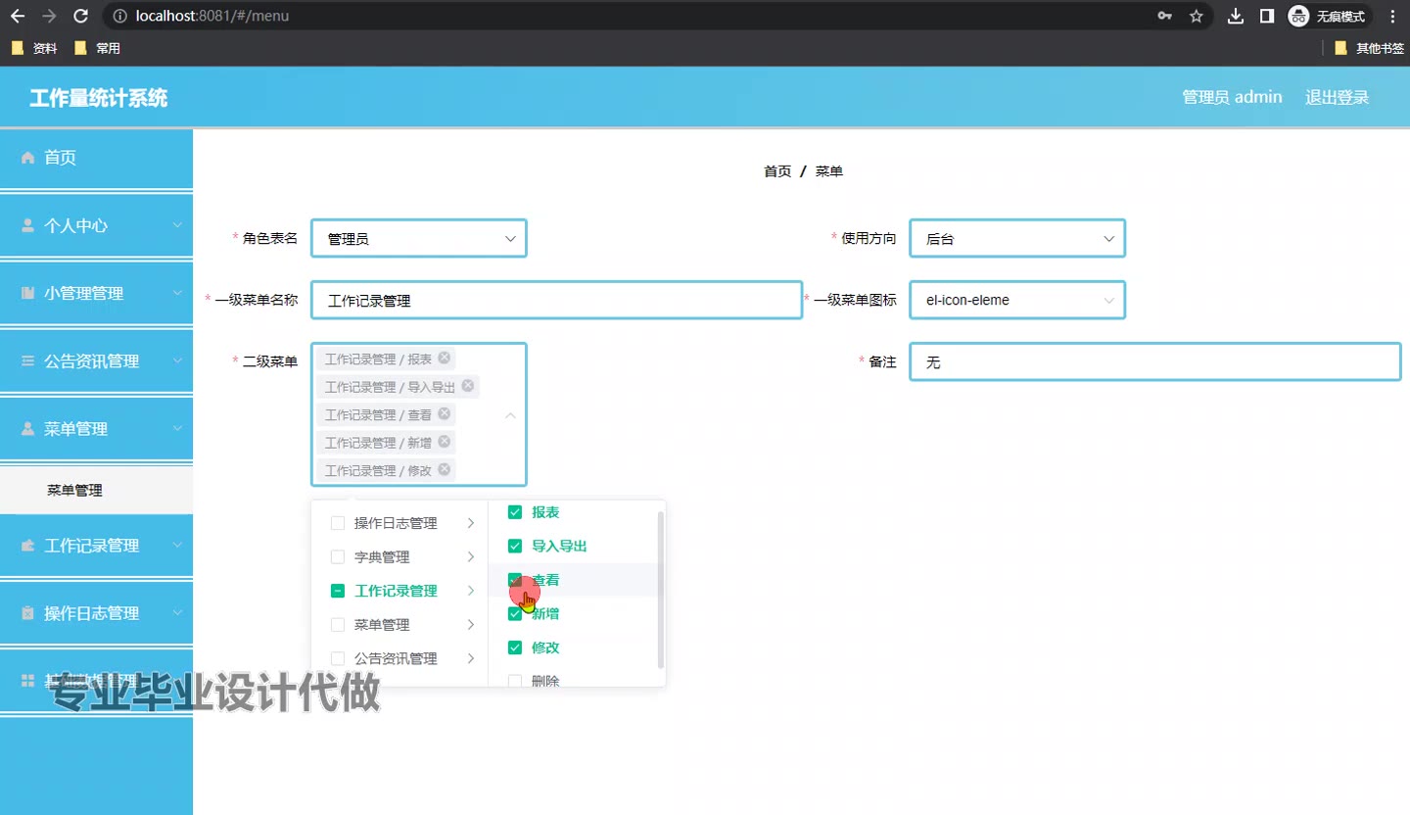Go to 首页 via breadcrumb
The height and width of the screenshot is (815, 1410).
coord(776,171)
